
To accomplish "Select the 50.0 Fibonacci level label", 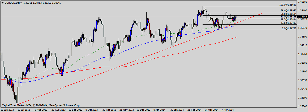I will tap(289, 17).
